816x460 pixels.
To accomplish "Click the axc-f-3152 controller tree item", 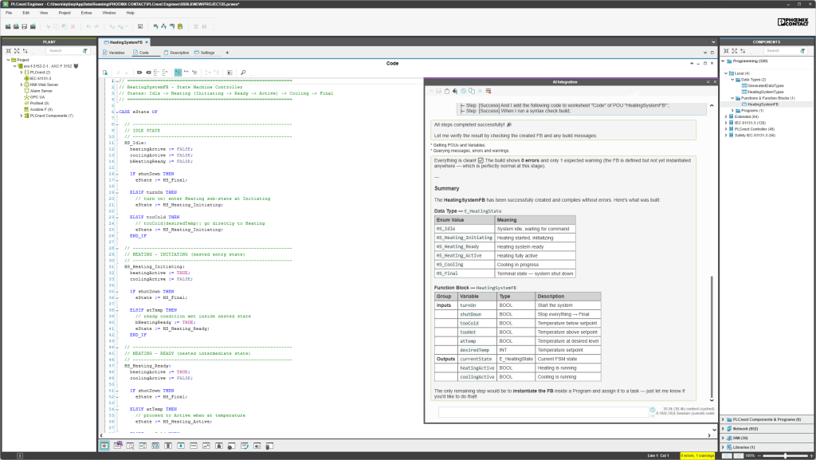I will pos(47,66).
